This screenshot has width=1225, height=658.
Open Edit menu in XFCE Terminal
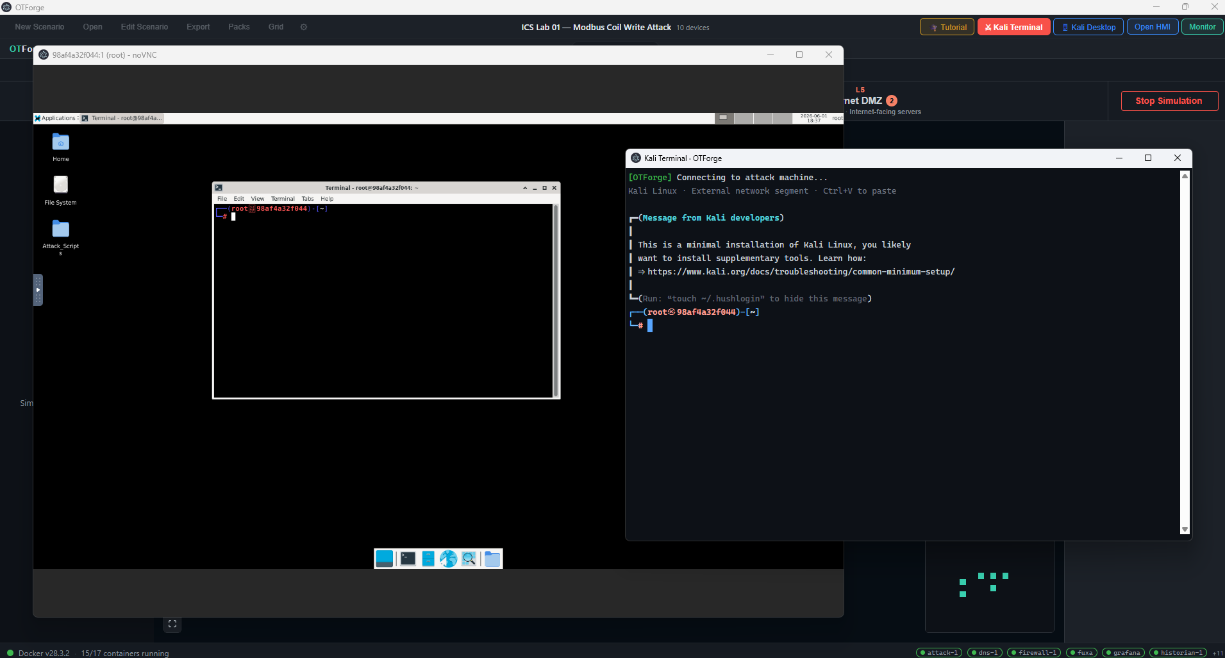click(x=239, y=199)
